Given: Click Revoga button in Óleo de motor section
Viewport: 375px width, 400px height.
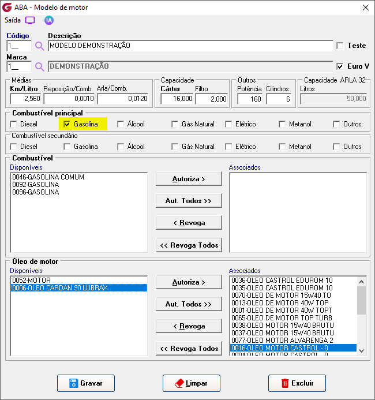Looking at the screenshot, I should click(189, 326).
